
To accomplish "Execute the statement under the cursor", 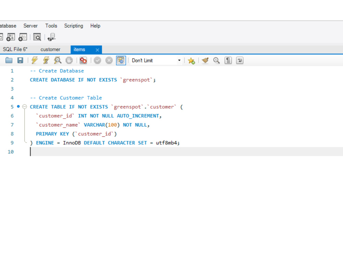I will click(x=46, y=60).
